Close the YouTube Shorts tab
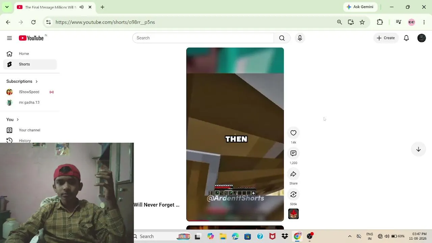432x243 pixels. pyautogui.click(x=90, y=7)
